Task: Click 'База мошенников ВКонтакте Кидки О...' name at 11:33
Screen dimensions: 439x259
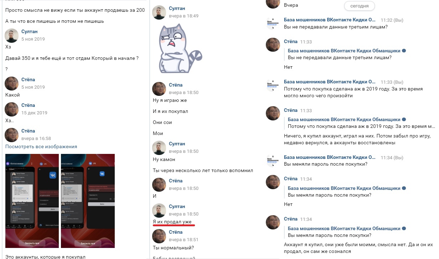Action: (330, 82)
